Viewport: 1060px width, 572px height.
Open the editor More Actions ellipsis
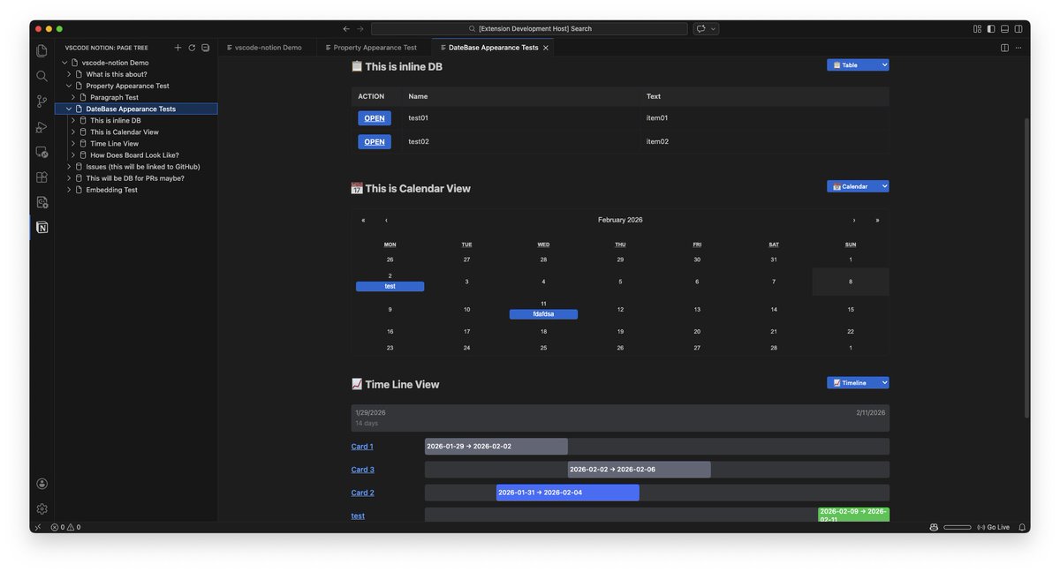point(1018,48)
